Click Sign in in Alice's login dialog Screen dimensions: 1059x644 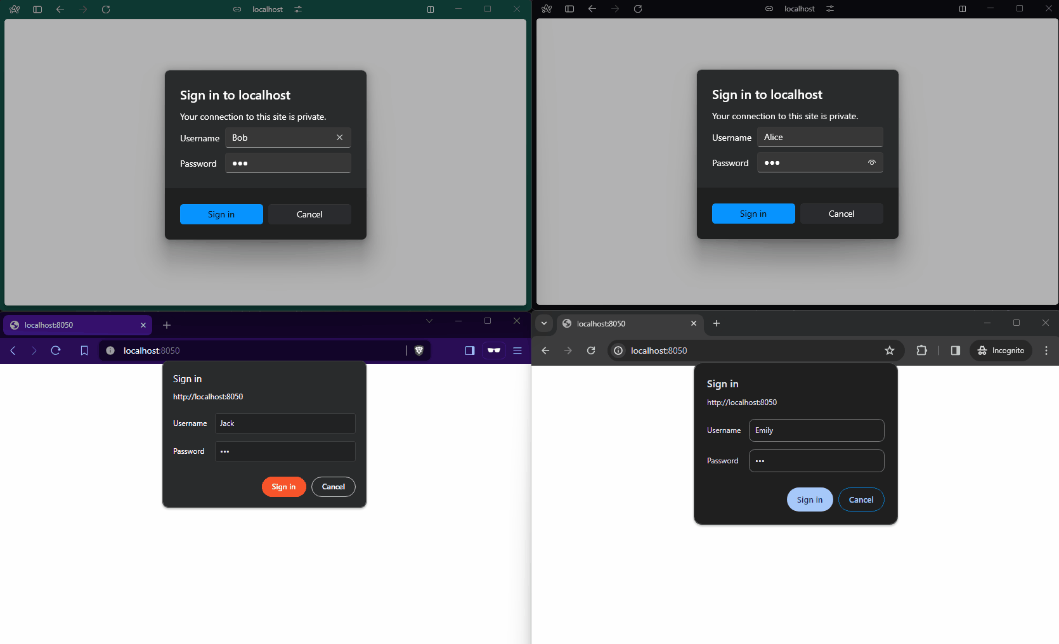pos(753,214)
